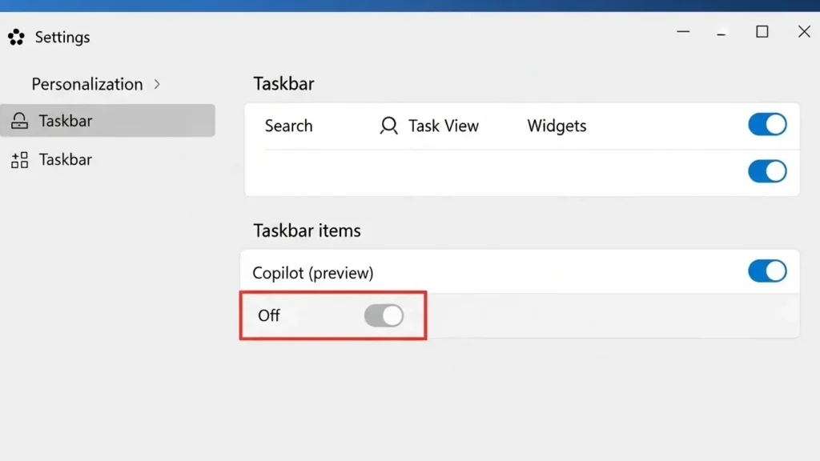Maximize the Settings window
Viewport: 820px width, 461px height.
click(x=762, y=32)
